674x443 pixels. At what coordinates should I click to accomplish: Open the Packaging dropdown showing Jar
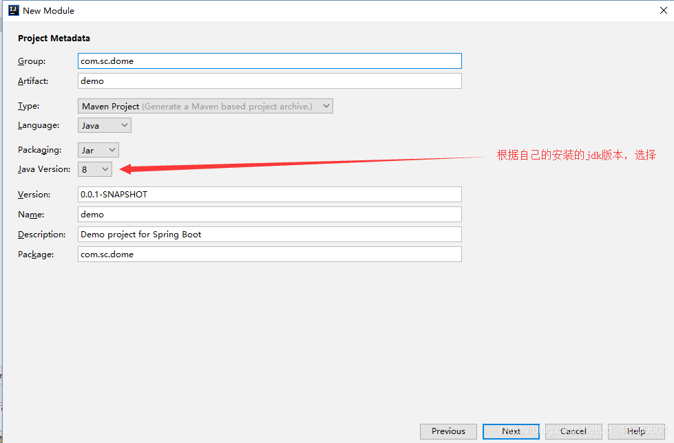98,150
